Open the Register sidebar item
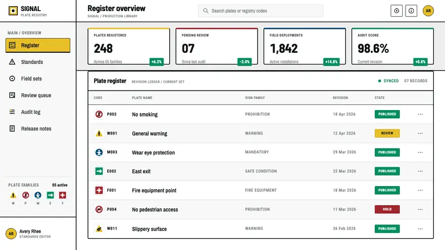The image size is (445, 250). coord(38,46)
